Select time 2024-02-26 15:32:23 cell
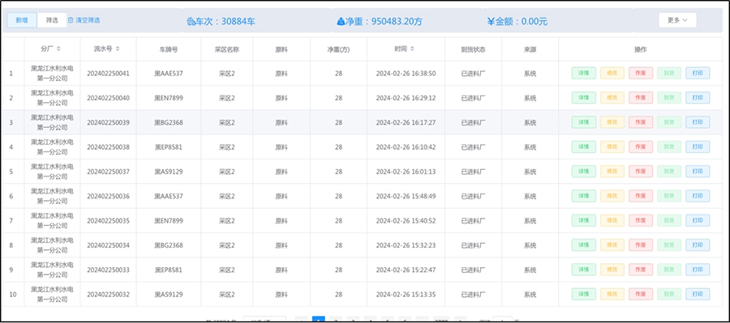 (406, 245)
